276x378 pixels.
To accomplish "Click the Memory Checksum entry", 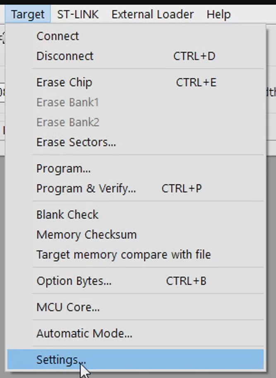I will click(86, 235).
